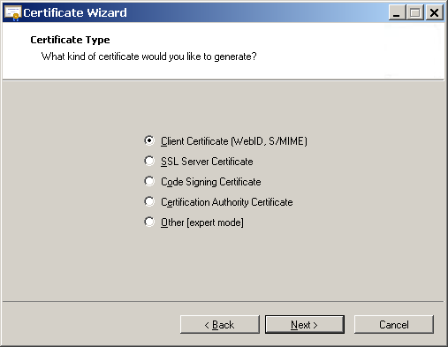This screenshot has width=448, height=347.
Task: Close the Certificate Wizard dialog
Action: (434, 12)
